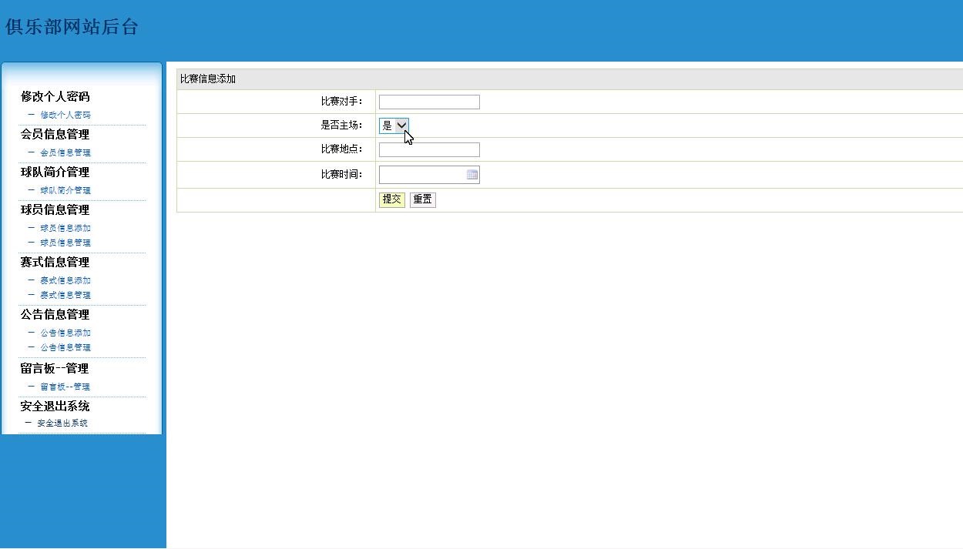Click the 比赛地点 label
This screenshot has height=549, width=963.
point(342,149)
